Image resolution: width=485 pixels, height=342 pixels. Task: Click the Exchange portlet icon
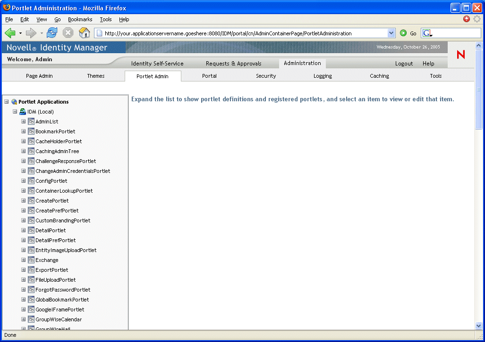coord(31,260)
